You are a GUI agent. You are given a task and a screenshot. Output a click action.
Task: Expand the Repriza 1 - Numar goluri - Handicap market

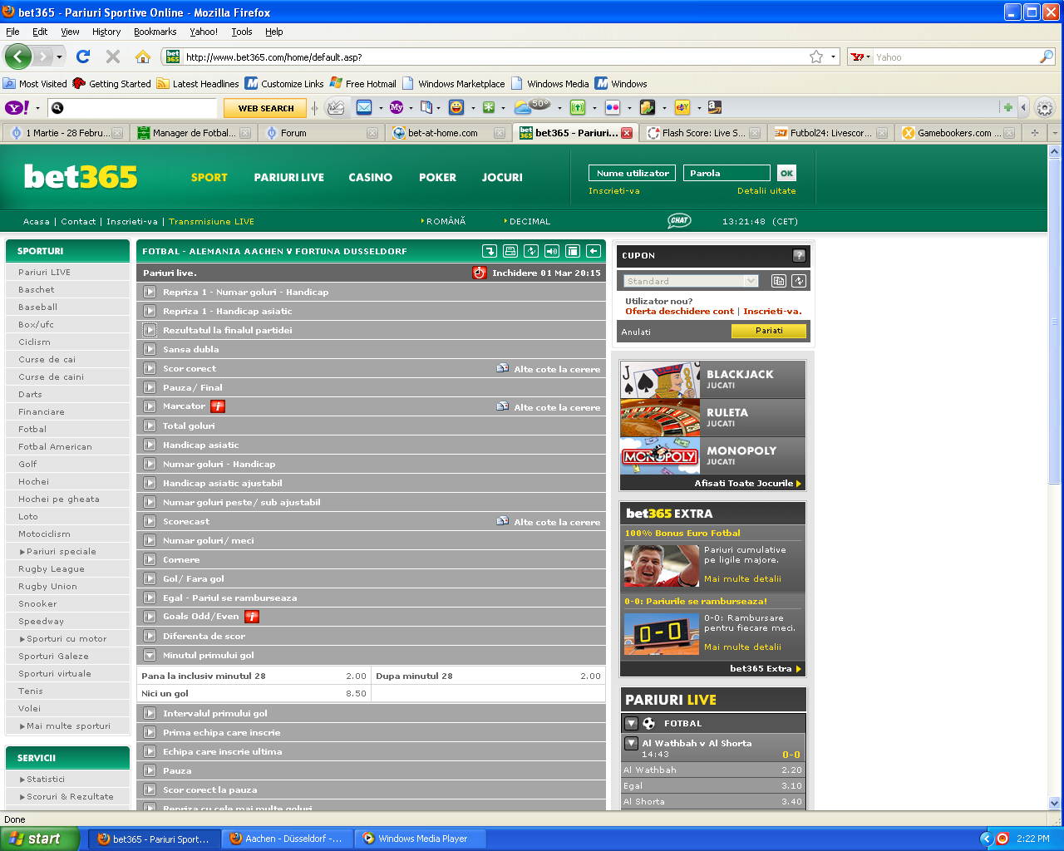tap(150, 292)
